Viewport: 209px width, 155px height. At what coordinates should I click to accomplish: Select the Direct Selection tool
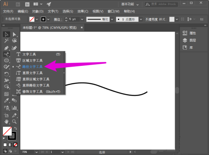(14, 34)
